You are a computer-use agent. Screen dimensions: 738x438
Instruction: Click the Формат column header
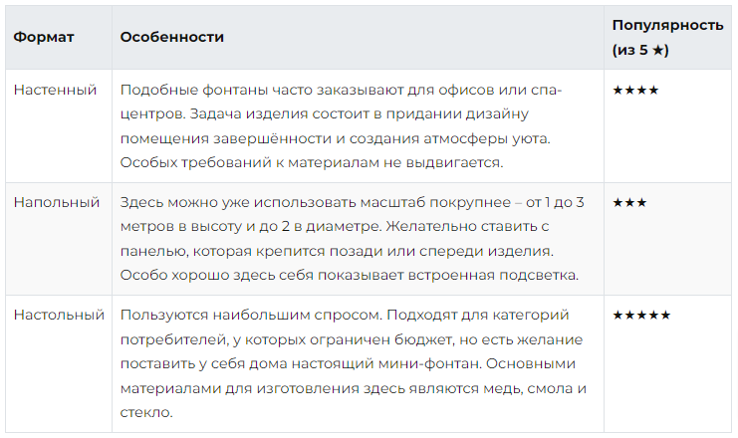(43, 37)
